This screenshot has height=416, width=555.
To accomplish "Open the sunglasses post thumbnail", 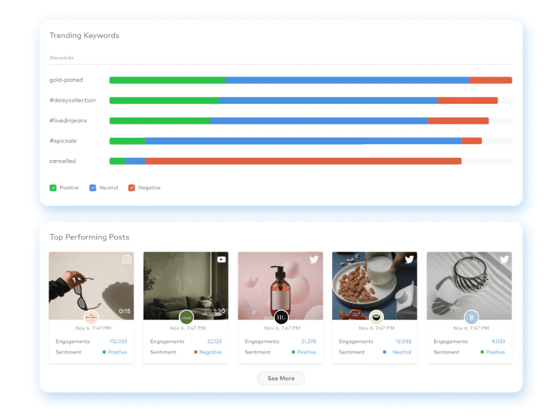I will [91, 284].
